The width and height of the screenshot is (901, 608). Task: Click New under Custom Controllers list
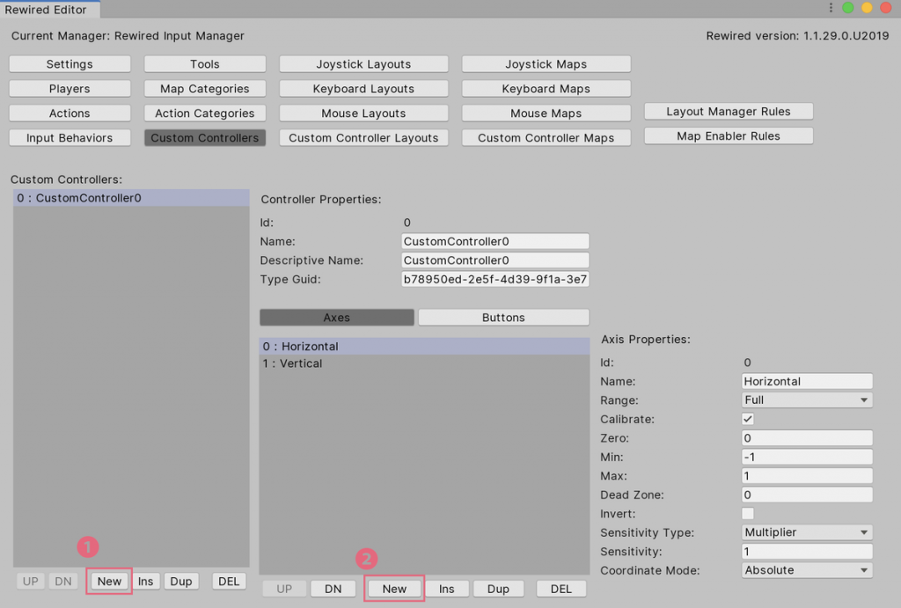[x=109, y=581]
